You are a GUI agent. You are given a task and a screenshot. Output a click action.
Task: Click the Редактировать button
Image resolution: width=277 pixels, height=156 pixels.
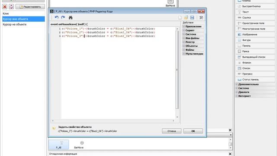(x=30, y=7)
